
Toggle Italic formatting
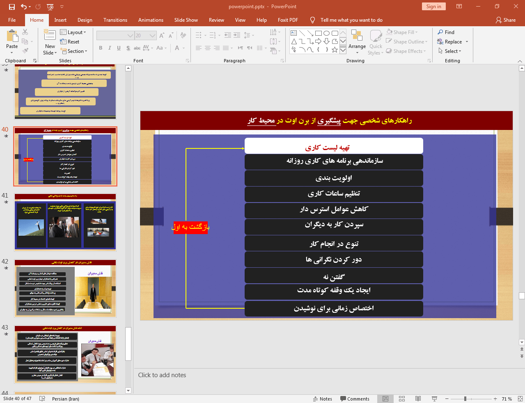coord(110,48)
